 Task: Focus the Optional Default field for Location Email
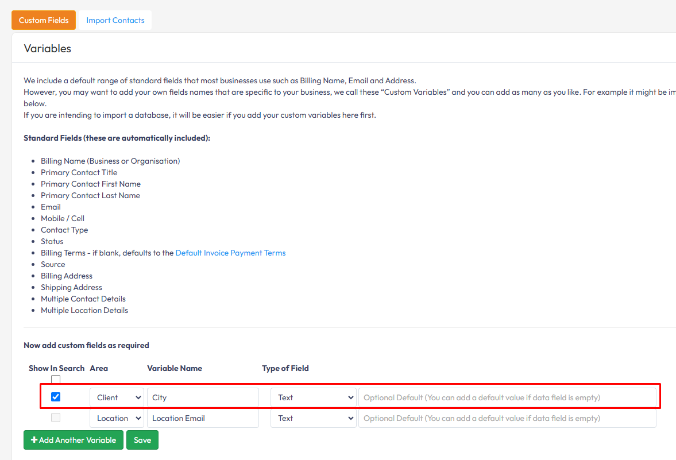tap(508, 418)
